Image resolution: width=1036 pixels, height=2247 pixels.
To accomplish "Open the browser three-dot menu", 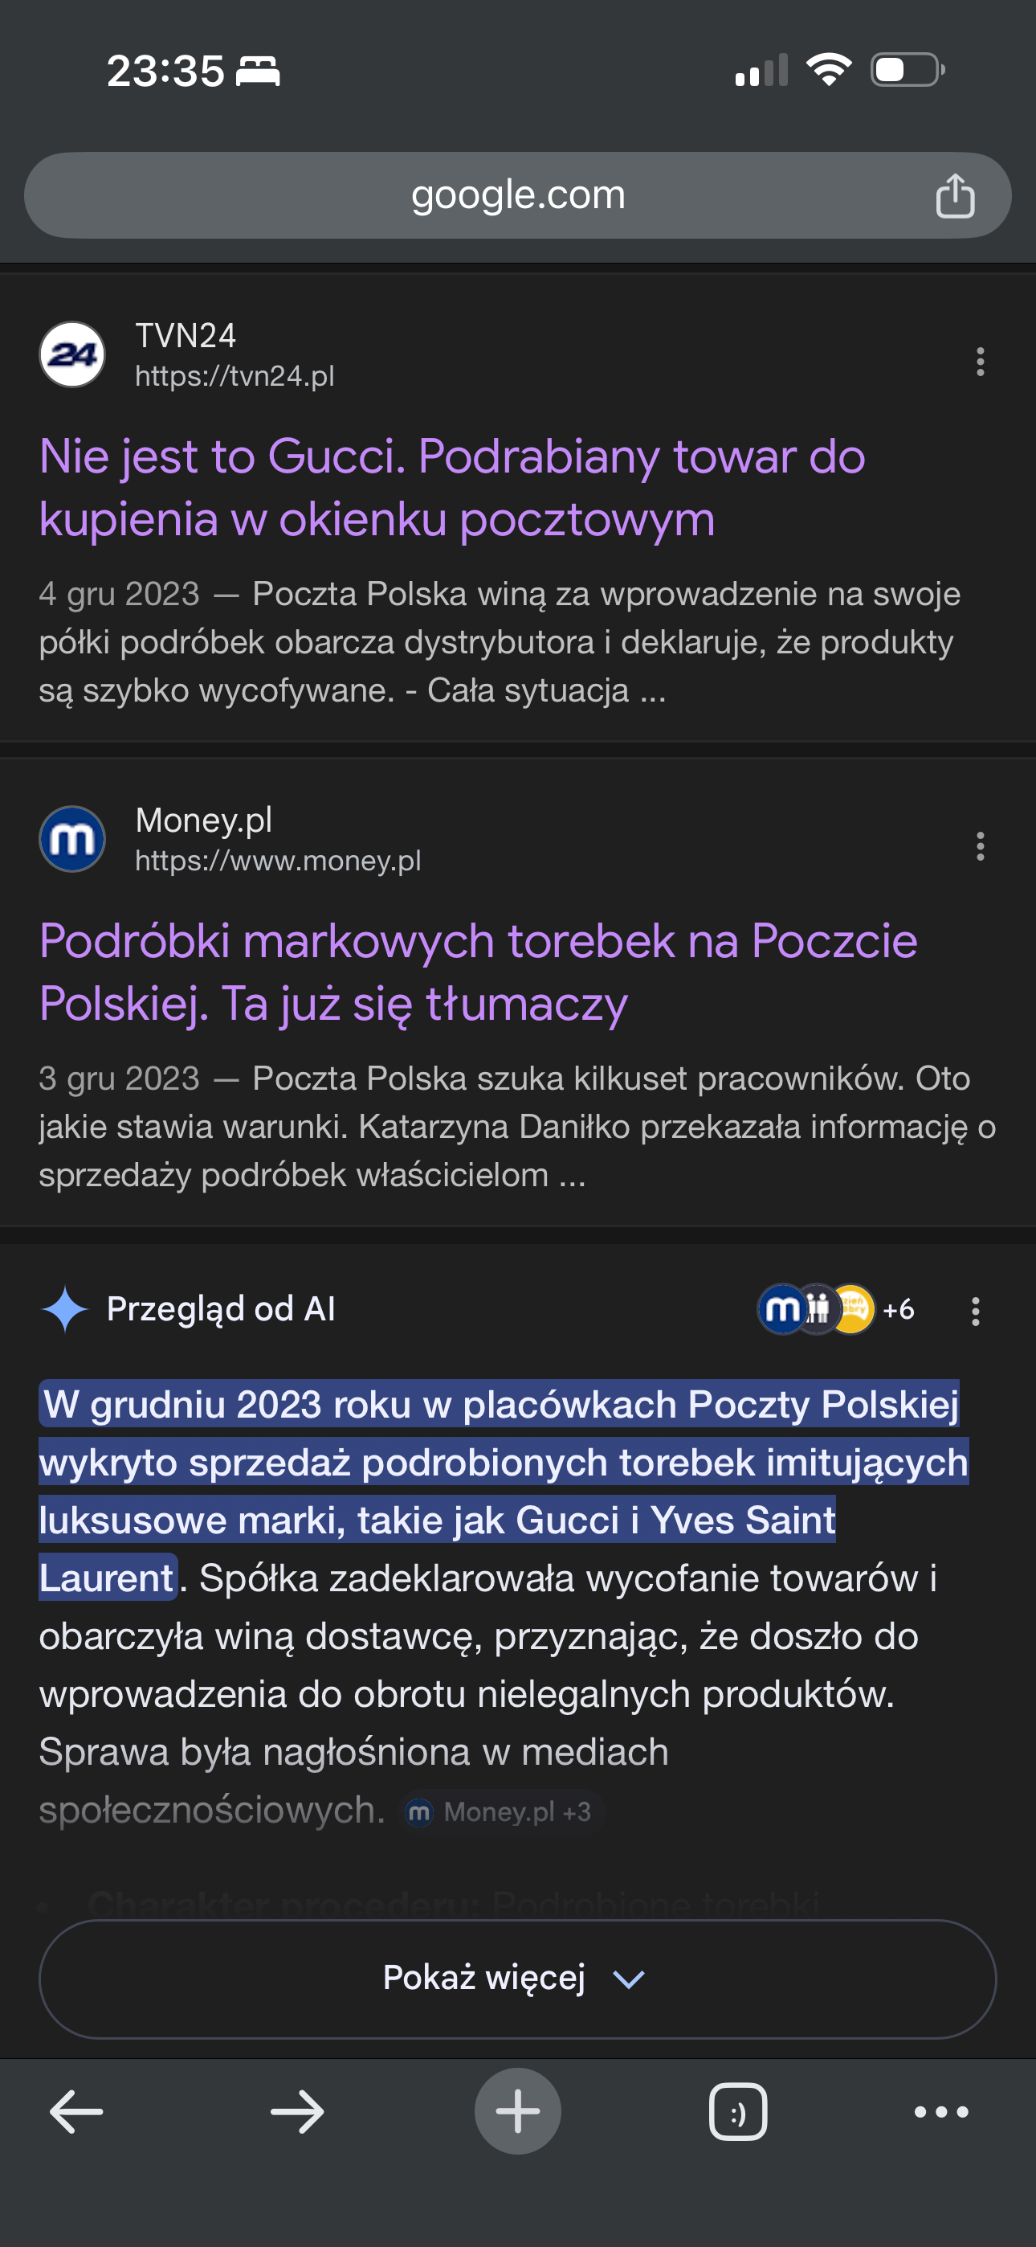I will (941, 2112).
